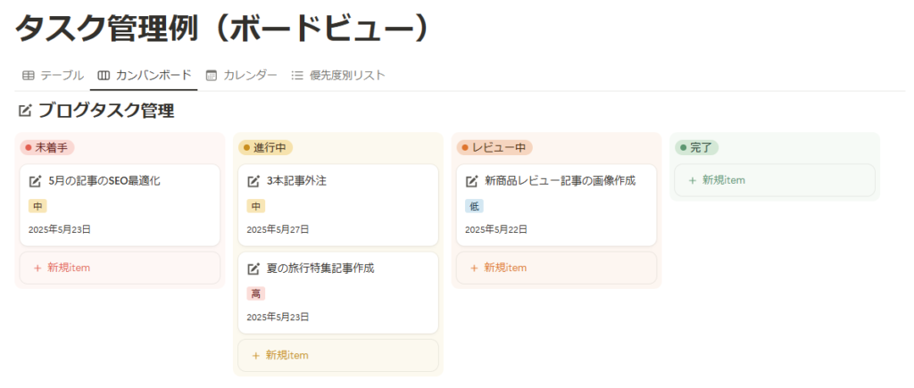Click 2025年5月23日 date on 夏の旅行特集記事作成 card

click(278, 317)
